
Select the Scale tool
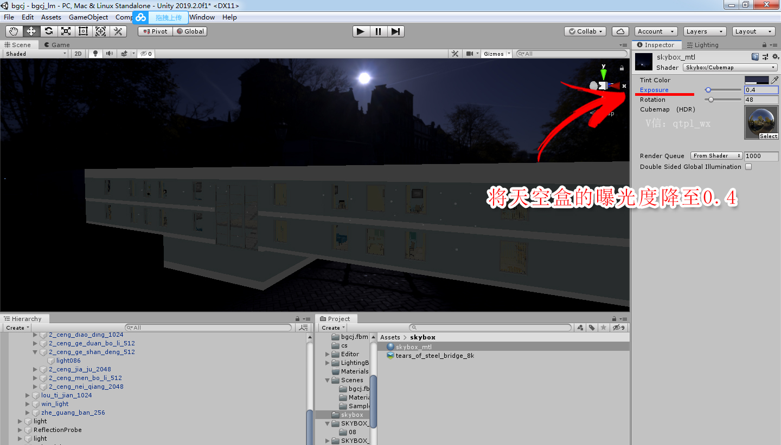click(66, 31)
